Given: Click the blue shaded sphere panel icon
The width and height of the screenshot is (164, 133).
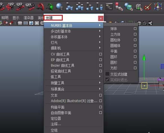Looking at the screenshot, I should pyautogui.click(x=31, y=23).
